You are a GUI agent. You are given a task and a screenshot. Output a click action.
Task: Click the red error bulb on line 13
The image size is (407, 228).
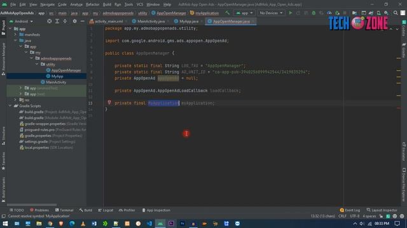pyautogui.click(x=109, y=103)
